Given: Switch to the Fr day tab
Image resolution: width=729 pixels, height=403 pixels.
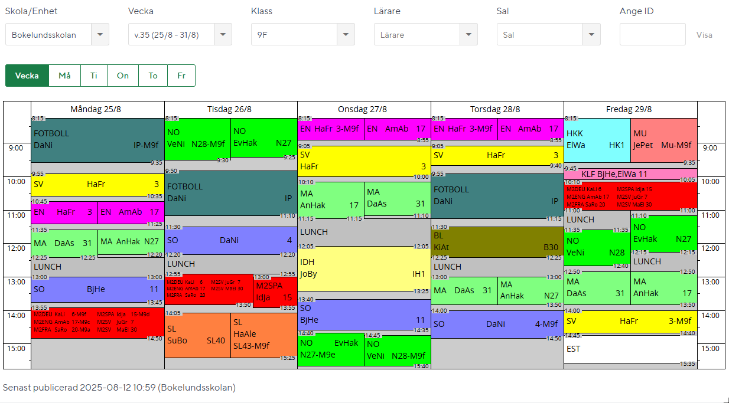Looking at the screenshot, I should (181, 76).
